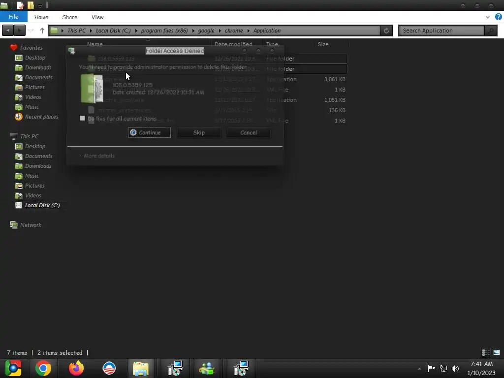
Task: Open dropdown arrow after 'Local Disk (C:)' breadcrumb
Action: [136, 31]
